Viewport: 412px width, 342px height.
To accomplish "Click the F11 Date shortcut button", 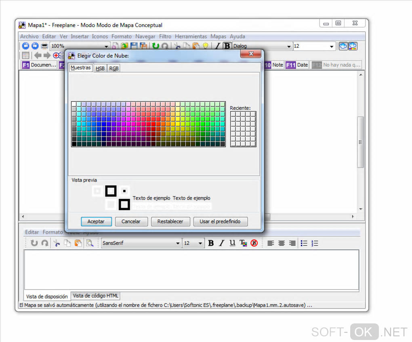I will click(x=297, y=65).
